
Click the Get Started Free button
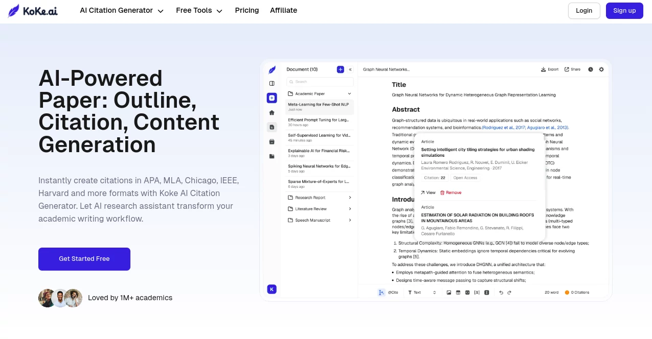click(x=84, y=259)
